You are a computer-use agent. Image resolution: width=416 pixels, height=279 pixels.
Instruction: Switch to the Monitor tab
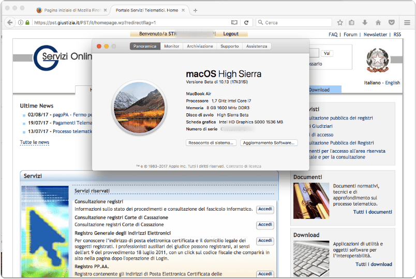(x=172, y=46)
